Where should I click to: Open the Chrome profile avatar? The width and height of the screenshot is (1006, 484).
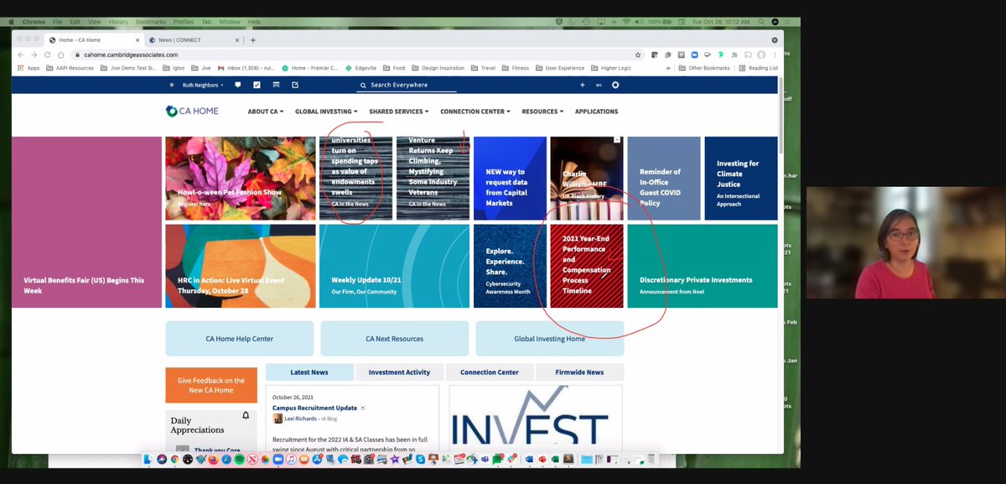point(761,55)
